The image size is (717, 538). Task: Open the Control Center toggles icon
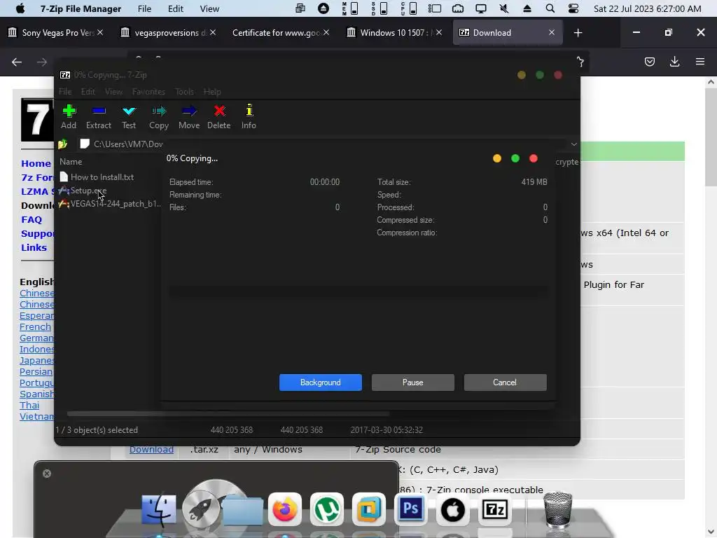[x=573, y=8]
